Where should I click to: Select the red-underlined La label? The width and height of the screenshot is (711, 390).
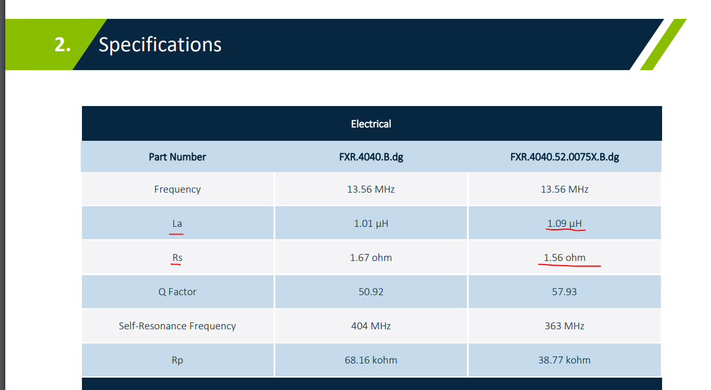tap(177, 223)
